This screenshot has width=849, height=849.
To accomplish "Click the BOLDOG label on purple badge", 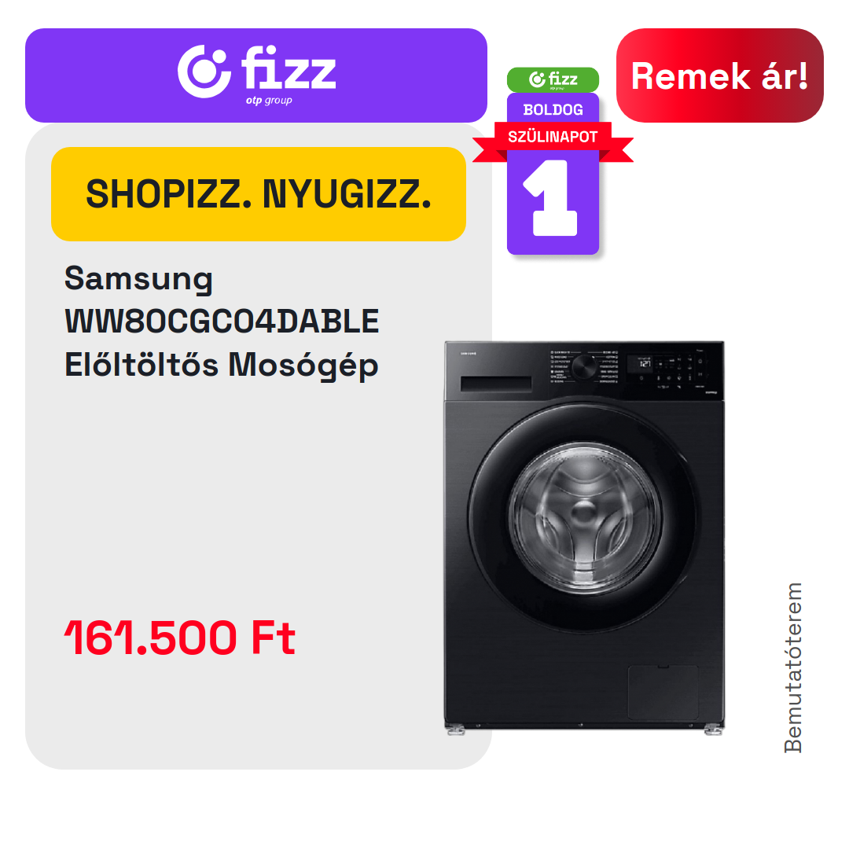I will pos(553,110).
